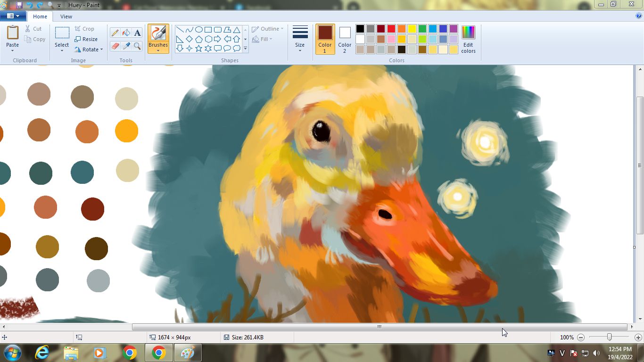Click the Resize button

(86, 39)
